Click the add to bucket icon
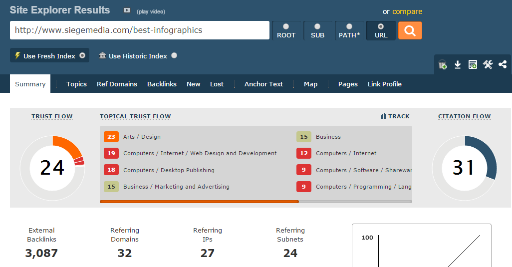This screenshot has width=512, height=267. [443, 64]
